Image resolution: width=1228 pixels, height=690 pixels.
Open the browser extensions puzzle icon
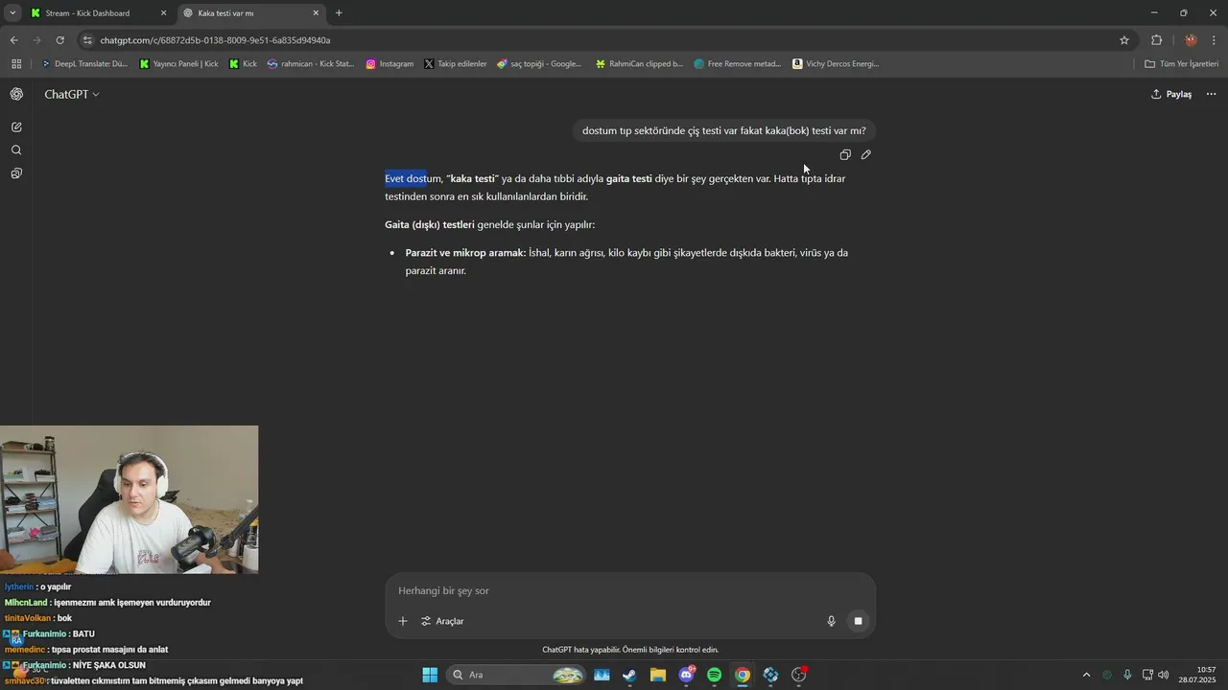click(1156, 40)
